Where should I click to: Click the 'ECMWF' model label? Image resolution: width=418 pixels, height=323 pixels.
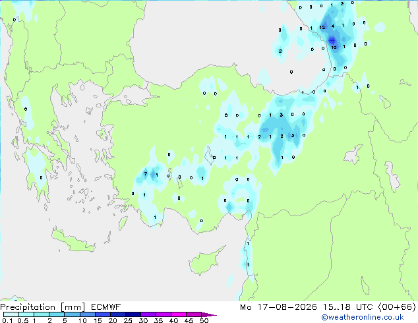tap(105, 307)
